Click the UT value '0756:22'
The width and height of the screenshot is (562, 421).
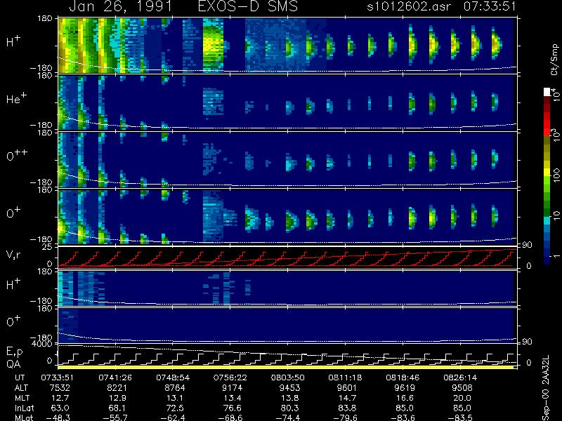click(x=230, y=377)
